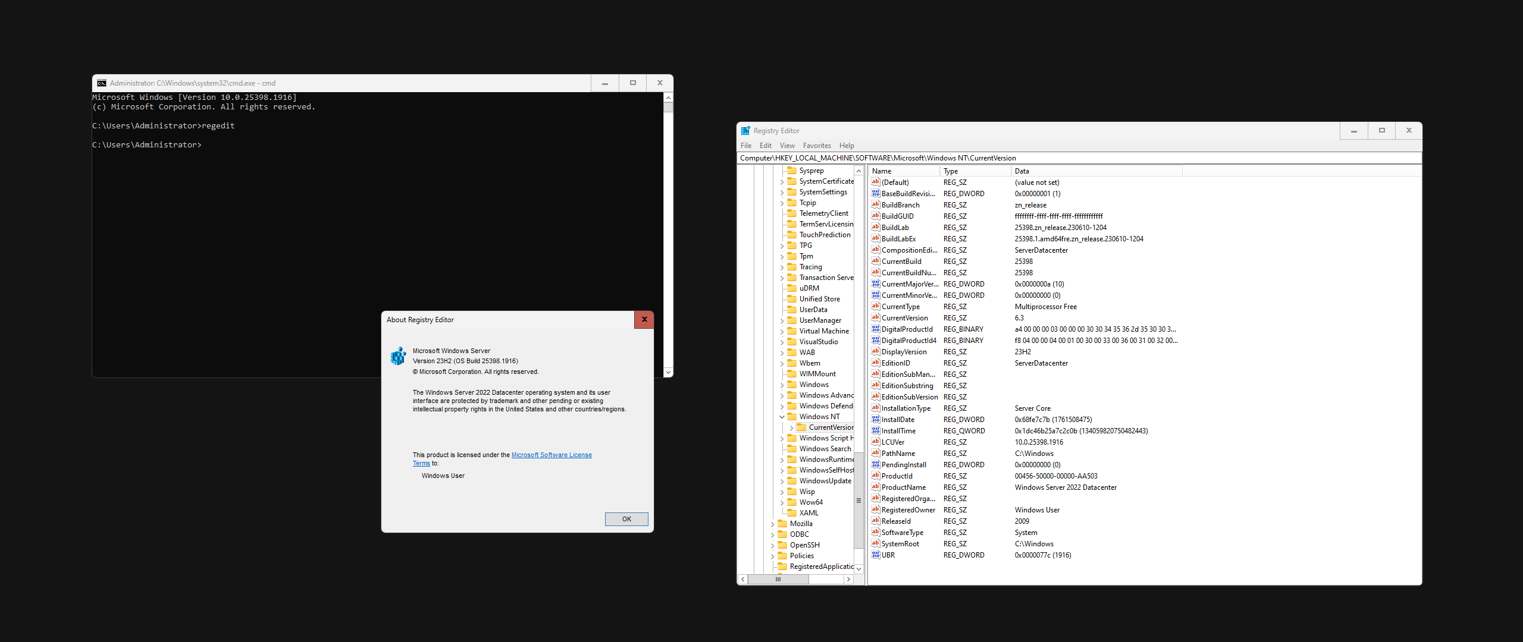Open the Microsoft Software License link
Screen dimensions: 1523x642
[x=551, y=455]
